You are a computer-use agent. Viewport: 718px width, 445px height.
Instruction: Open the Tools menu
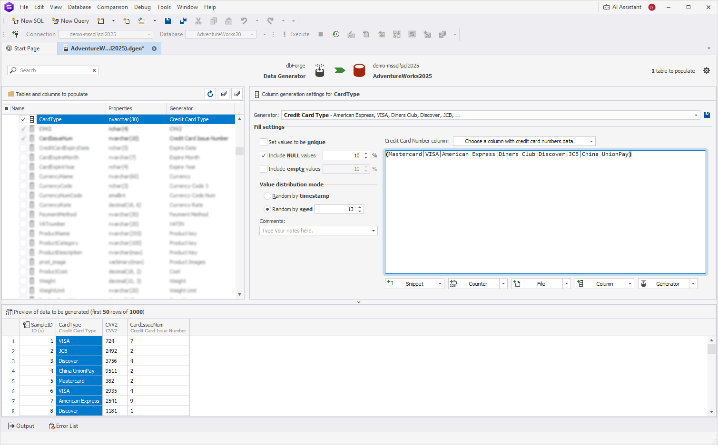coord(164,7)
